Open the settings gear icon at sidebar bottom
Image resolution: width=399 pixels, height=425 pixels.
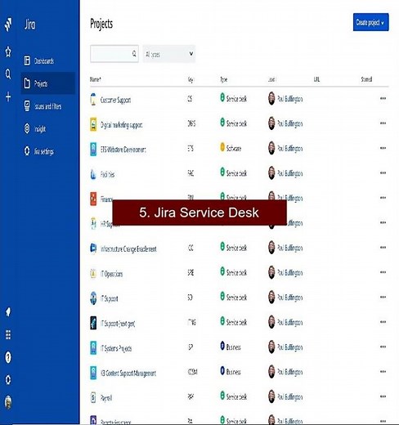(8, 379)
